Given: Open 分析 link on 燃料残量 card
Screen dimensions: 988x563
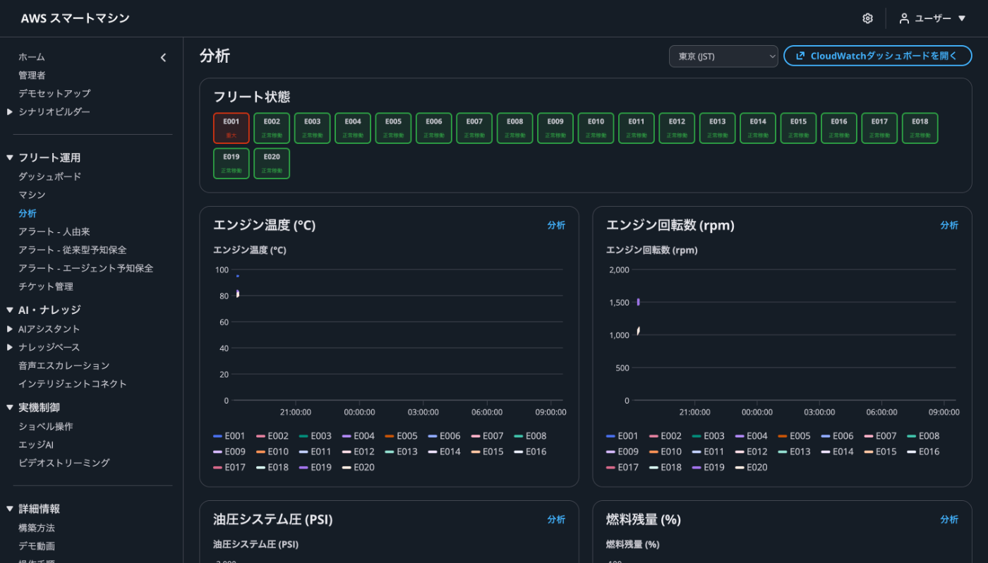Looking at the screenshot, I should point(949,519).
